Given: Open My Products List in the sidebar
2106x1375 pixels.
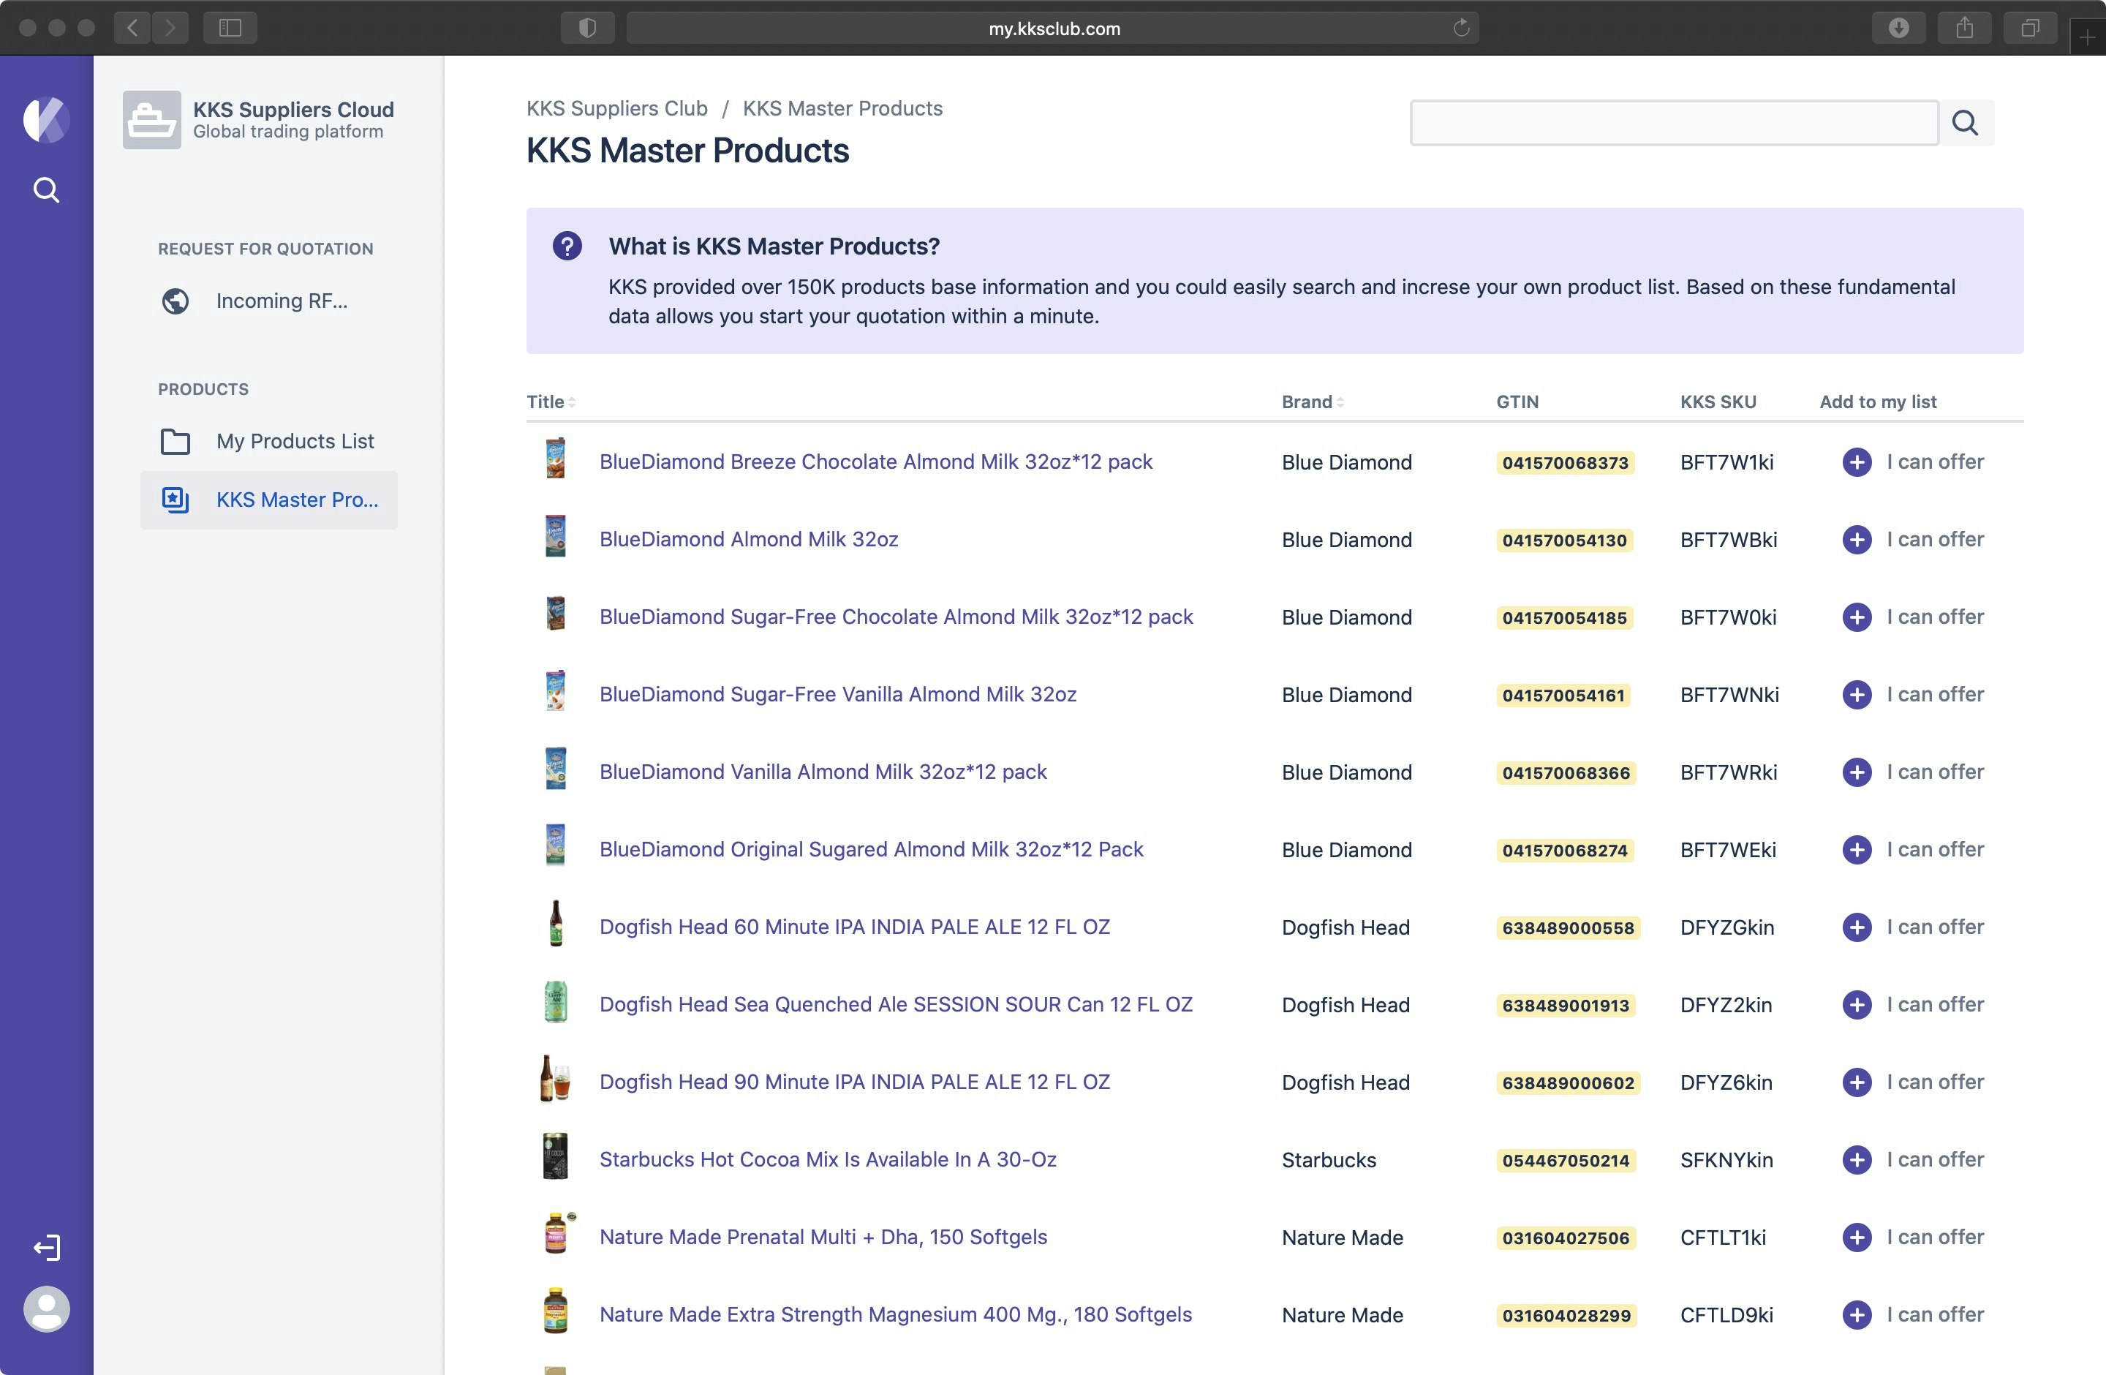Looking at the screenshot, I should click(x=295, y=442).
